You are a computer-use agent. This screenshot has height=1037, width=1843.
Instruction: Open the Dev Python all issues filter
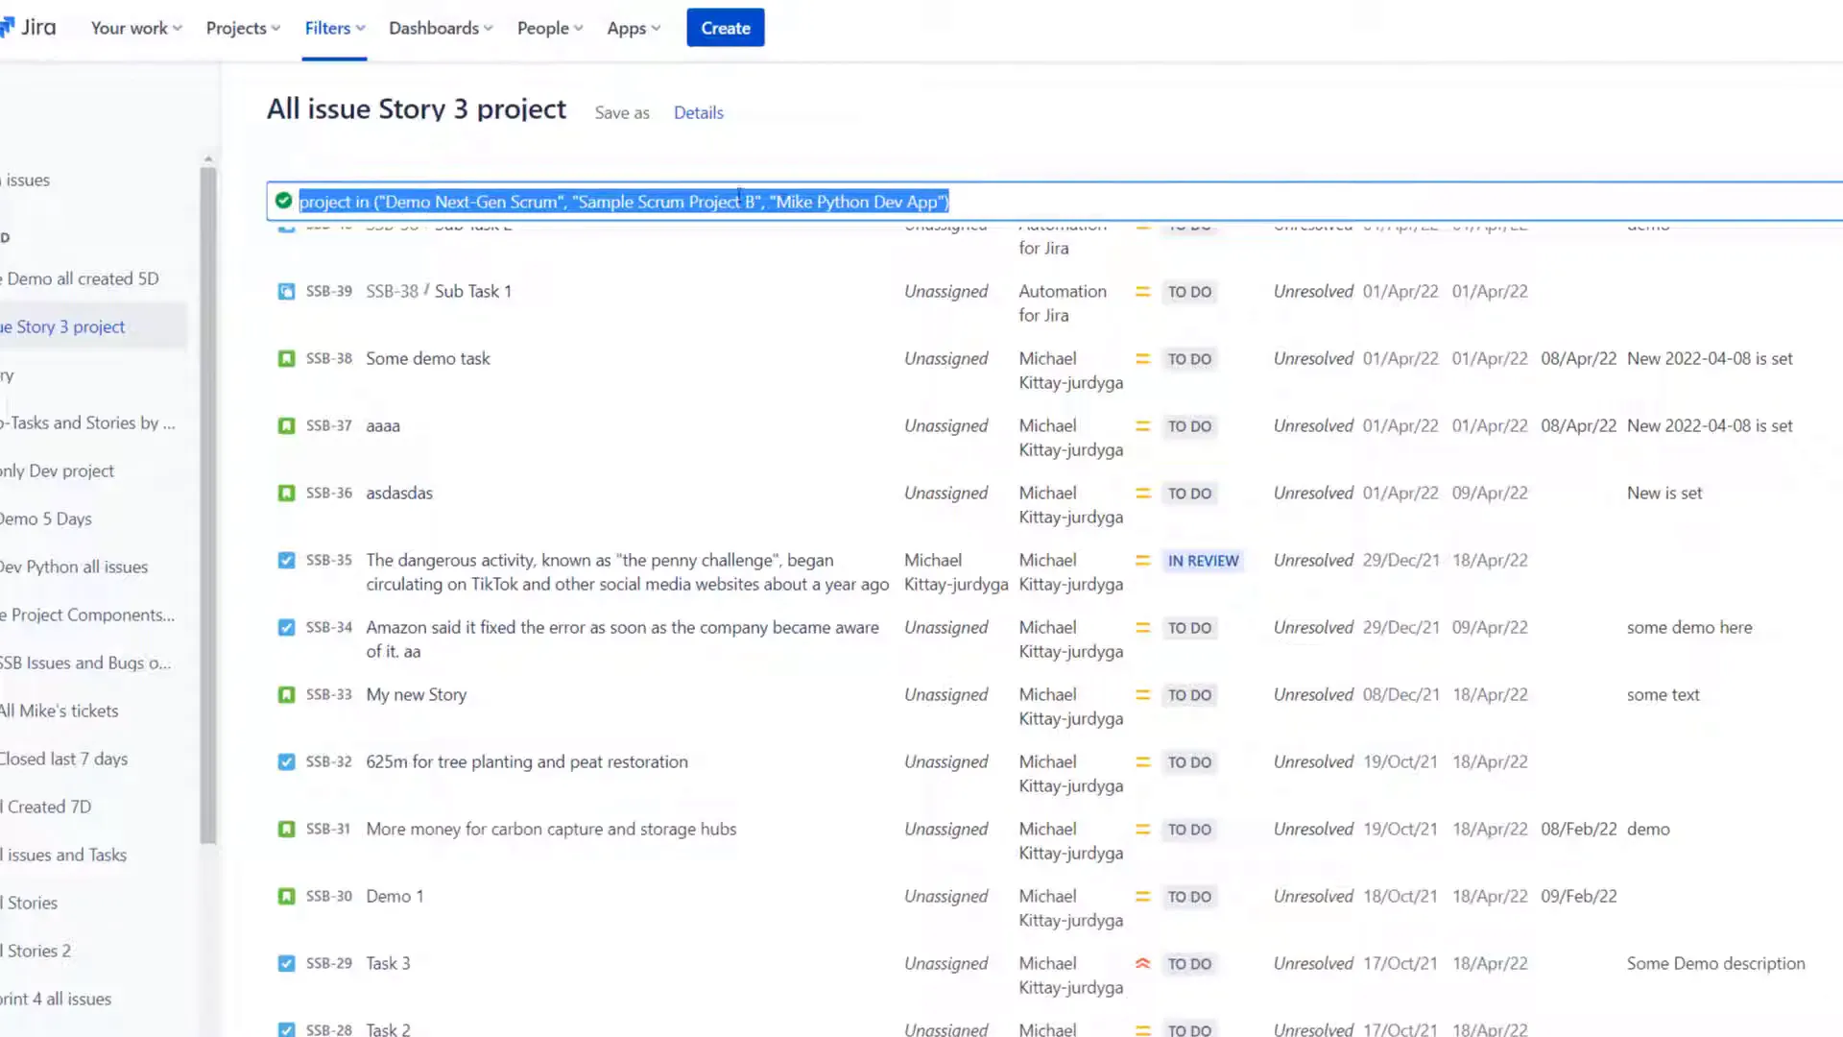click(75, 567)
